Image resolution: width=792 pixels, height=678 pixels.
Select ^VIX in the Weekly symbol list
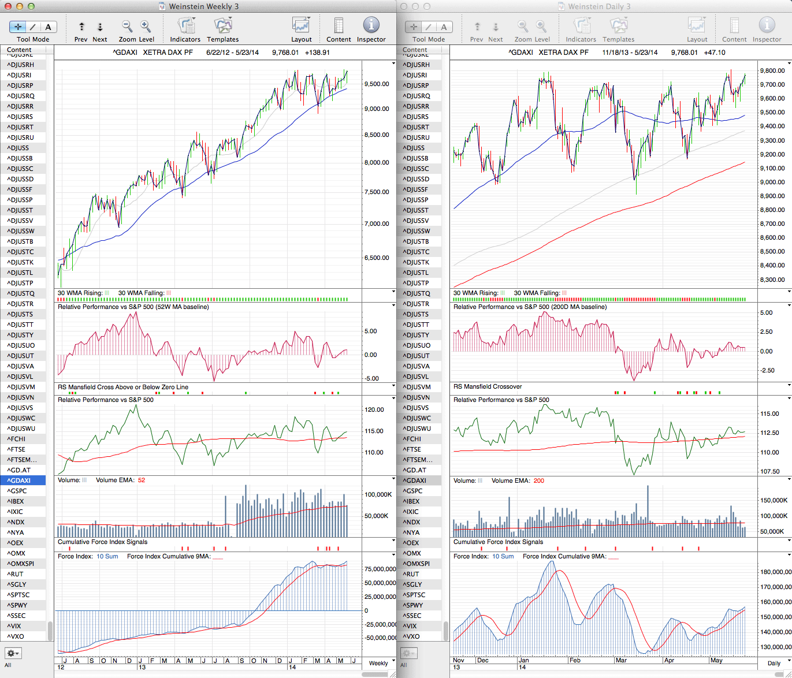tap(16, 626)
